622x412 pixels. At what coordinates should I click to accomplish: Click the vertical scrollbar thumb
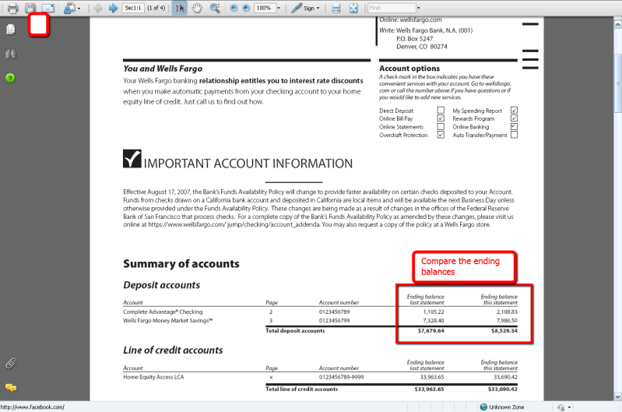(x=617, y=83)
